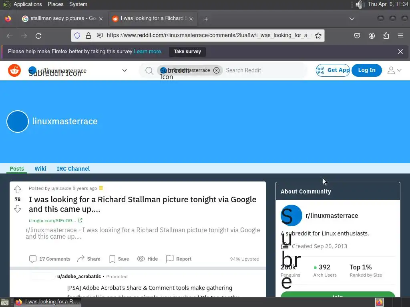Click the 'Created Sep 20, 2013' text
The image size is (410, 307).
point(319,246)
